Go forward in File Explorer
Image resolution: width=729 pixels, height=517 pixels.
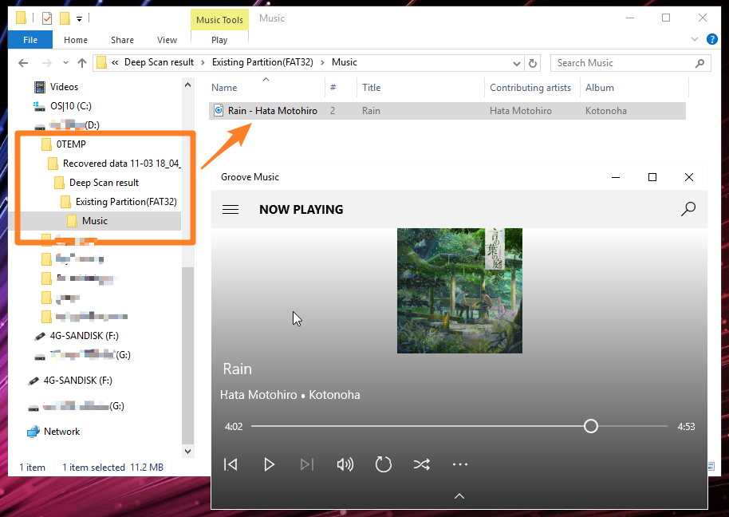46,63
